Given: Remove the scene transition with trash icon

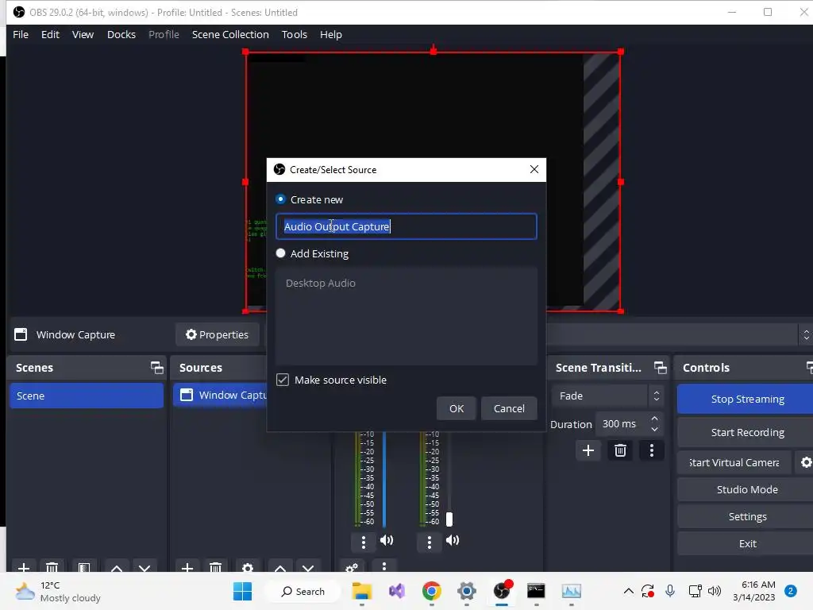Looking at the screenshot, I should [620, 450].
